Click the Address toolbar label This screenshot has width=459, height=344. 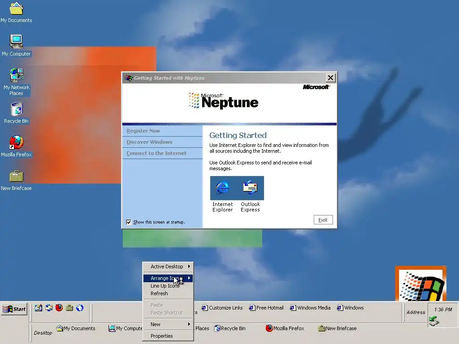(x=416, y=312)
